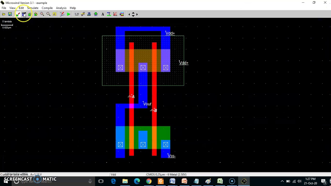Toggle the layer palette icon
The height and width of the screenshot is (186, 331).
pyautogui.click(x=122, y=14)
